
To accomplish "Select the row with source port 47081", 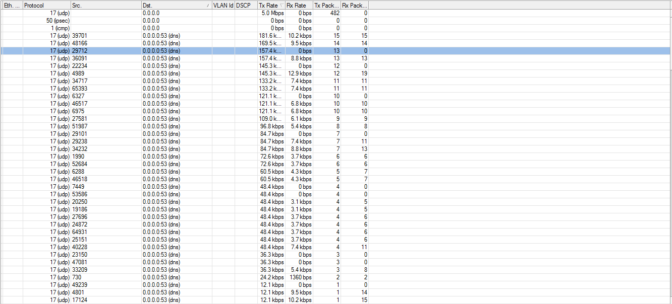I will [x=336, y=262].
